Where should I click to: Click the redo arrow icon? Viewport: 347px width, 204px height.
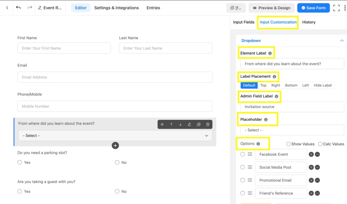click(30, 8)
